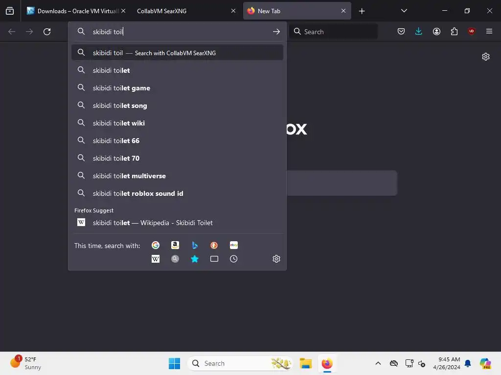The width and height of the screenshot is (501, 375).
Task: Search bookmarks using the star icon
Action: pos(195,259)
